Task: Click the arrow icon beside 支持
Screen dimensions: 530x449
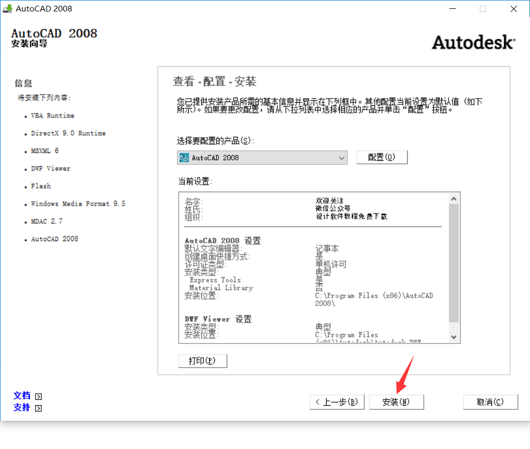Action: click(38, 408)
